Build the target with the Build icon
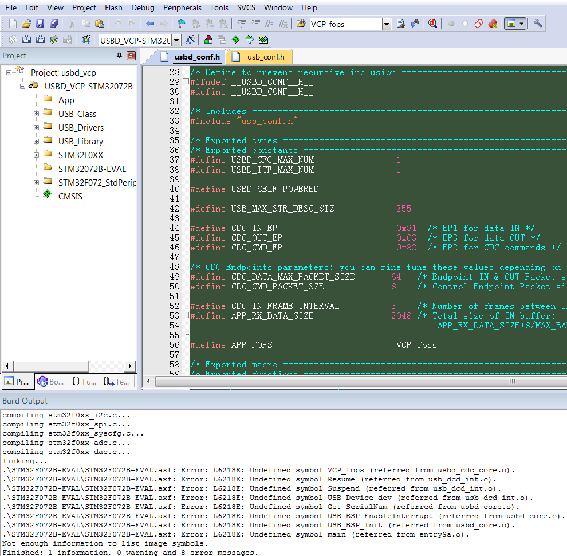Screen dimensions: 567x556 [x=26, y=40]
